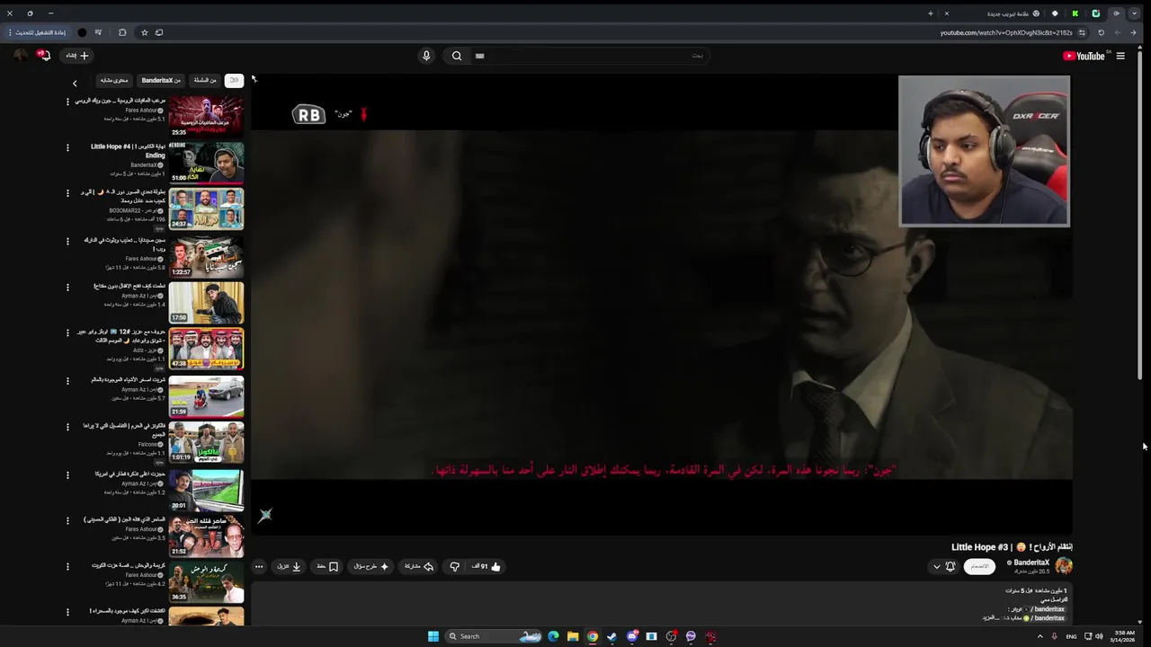Open the Create (+) button
The height and width of the screenshot is (647, 1151).
tap(76, 56)
